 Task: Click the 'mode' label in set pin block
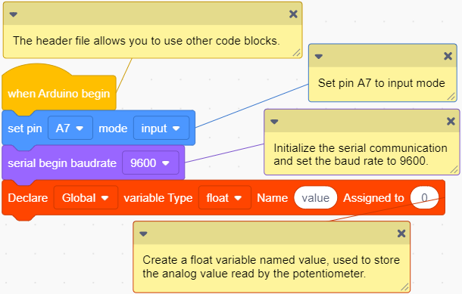(x=113, y=128)
